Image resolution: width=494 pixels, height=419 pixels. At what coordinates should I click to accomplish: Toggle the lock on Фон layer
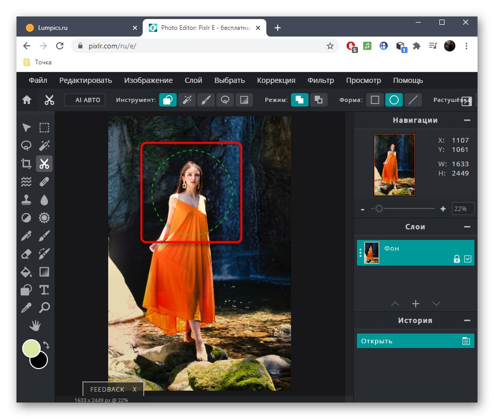click(456, 259)
